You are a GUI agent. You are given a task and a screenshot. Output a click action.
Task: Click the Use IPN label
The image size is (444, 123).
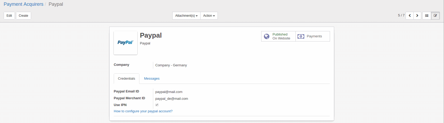click(x=120, y=105)
